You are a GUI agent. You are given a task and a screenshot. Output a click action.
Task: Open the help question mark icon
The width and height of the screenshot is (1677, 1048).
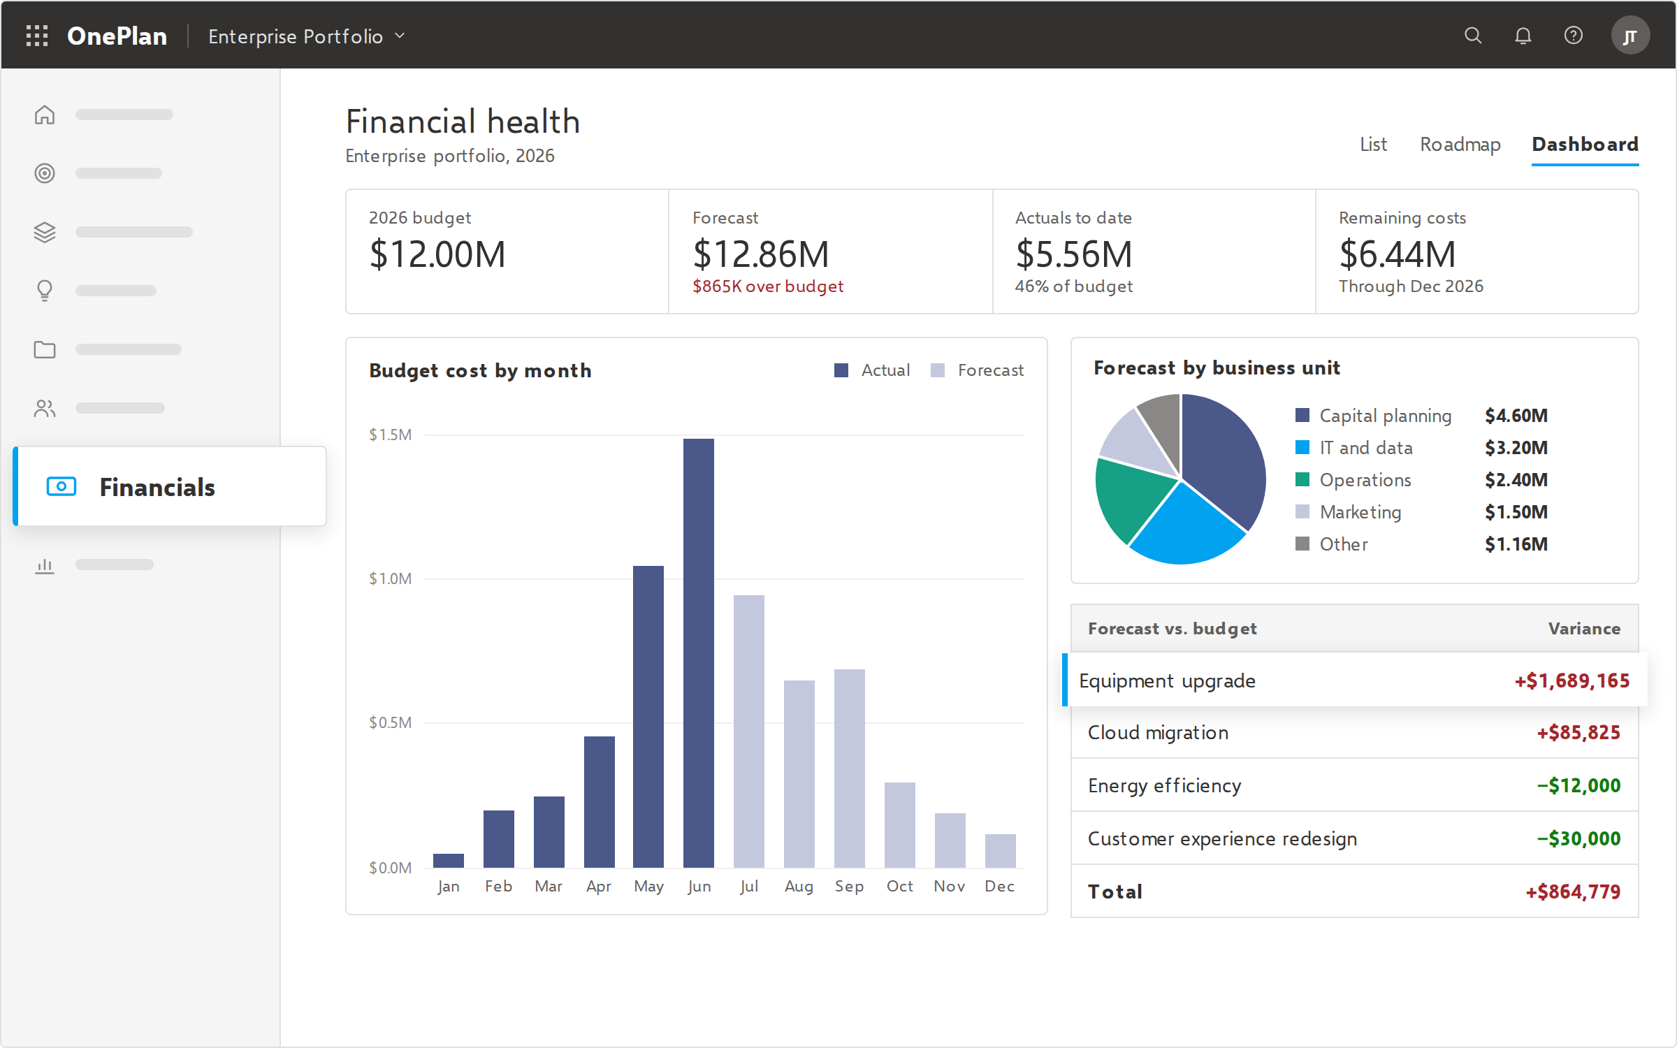[x=1574, y=36]
